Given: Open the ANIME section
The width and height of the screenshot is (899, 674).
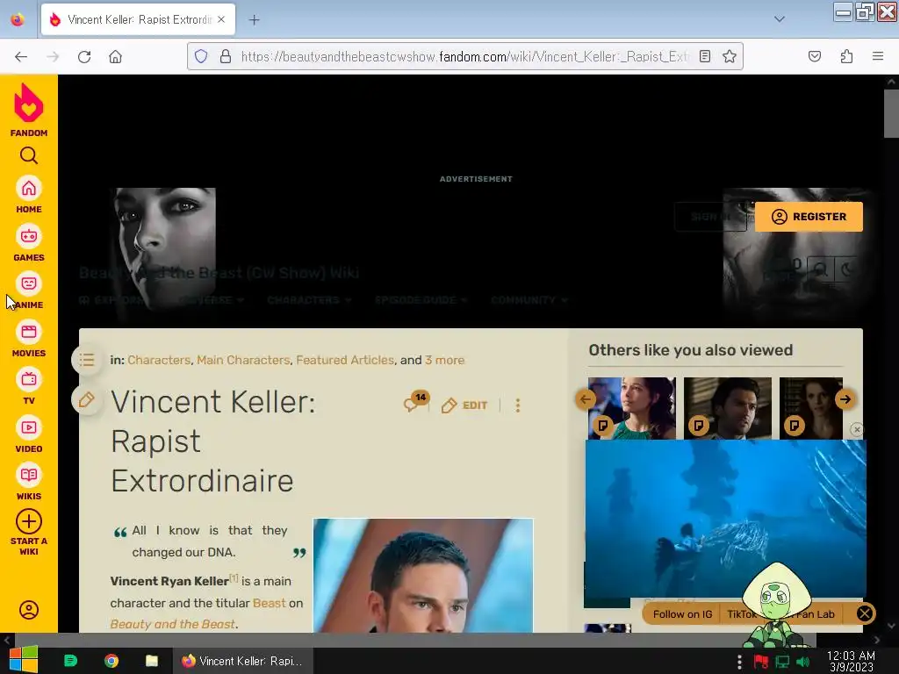Looking at the screenshot, I should click(x=29, y=290).
